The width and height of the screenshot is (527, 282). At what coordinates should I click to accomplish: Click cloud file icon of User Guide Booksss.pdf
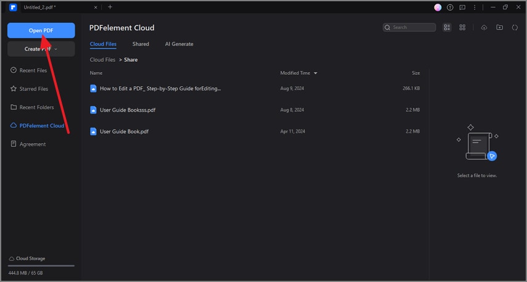93,110
